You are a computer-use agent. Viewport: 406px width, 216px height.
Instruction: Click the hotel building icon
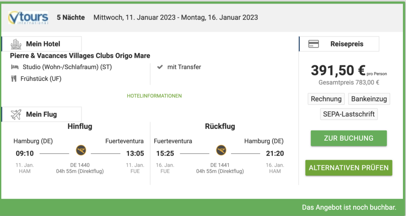point(16,44)
